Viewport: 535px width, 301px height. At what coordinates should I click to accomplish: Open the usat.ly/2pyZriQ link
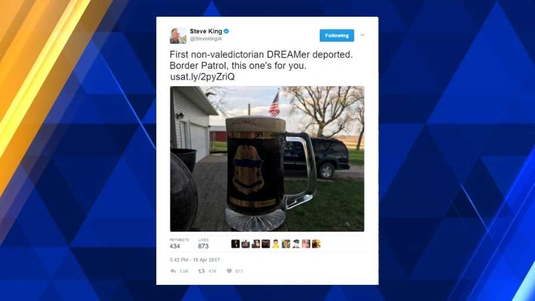[x=202, y=77]
